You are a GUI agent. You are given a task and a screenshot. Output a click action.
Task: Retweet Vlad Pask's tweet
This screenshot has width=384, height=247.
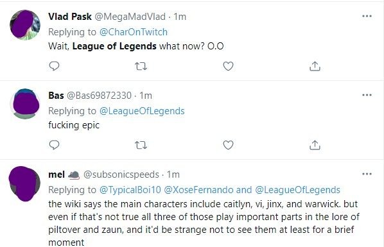141,66
